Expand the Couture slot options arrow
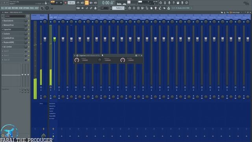This screenshot has height=142, width=252. point(2,34)
